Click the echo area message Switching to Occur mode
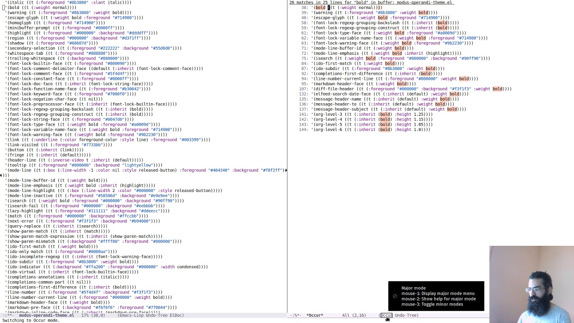The width and height of the screenshot is (574, 323). pos(31,320)
